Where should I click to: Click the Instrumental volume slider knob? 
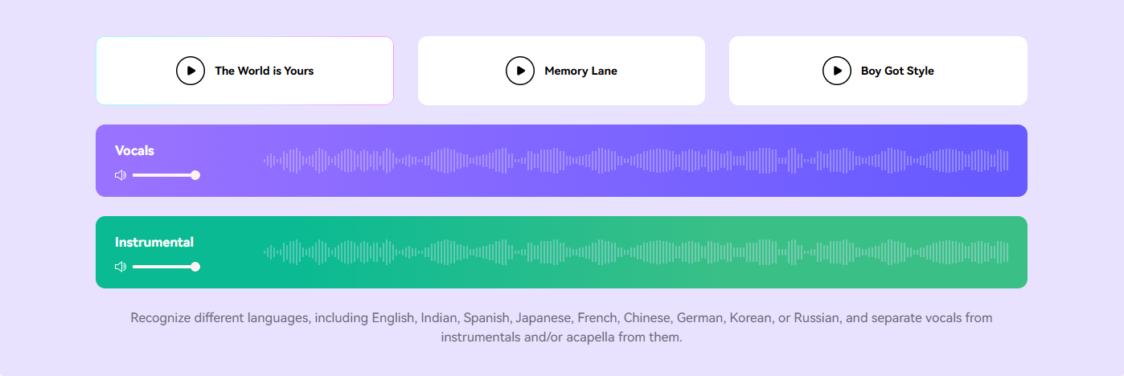click(x=195, y=267)
